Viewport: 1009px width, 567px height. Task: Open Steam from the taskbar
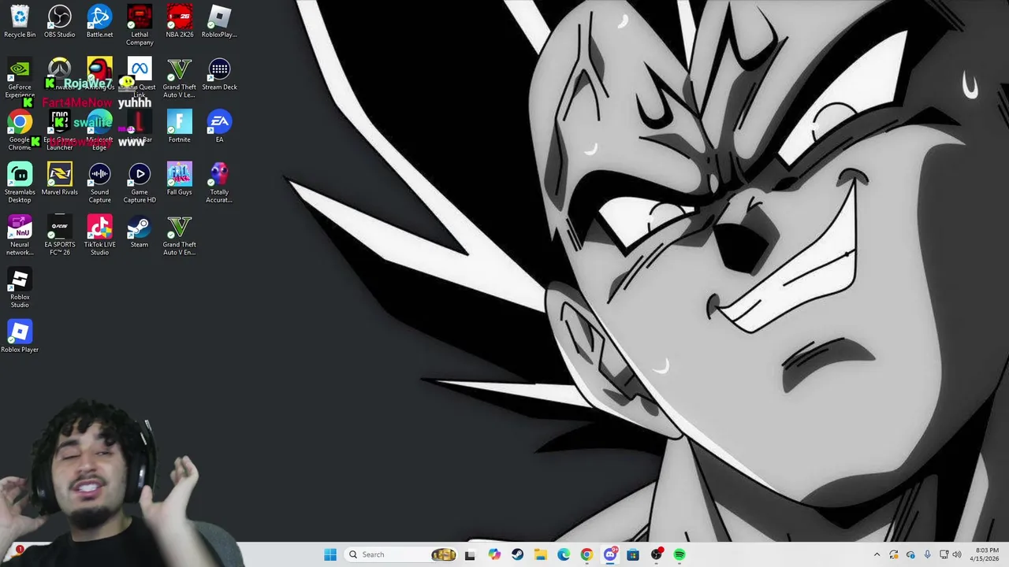click(517, 554)
